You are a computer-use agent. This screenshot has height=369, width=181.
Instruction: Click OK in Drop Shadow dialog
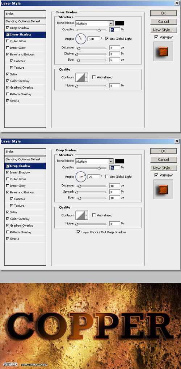[x=163, y=151]
